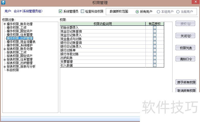Select 报表权限_出纳管理 in the tree
Viewport: 200px width, 122px height.
point(19,63)
